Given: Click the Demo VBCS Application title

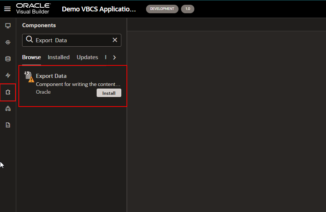Looking at the screenshot, I should pos(99,9).
